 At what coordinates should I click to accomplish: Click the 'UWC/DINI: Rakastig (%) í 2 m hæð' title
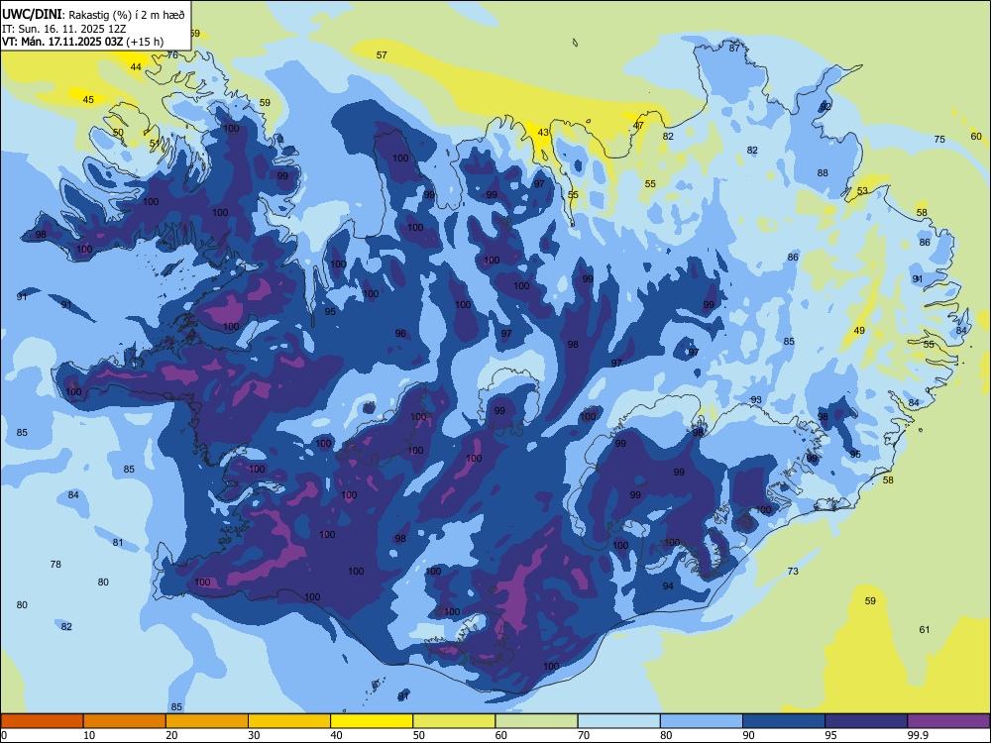pyautogui.click(x=93, y=15)
